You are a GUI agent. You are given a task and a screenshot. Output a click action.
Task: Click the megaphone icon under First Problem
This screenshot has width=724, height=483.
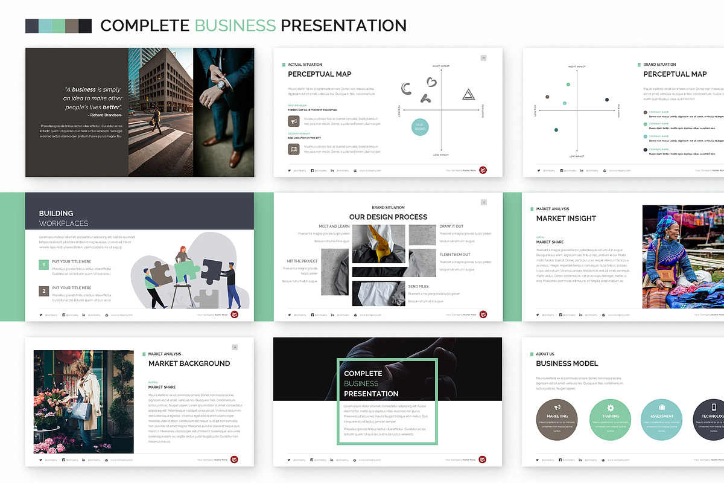[x=293, y=121]
